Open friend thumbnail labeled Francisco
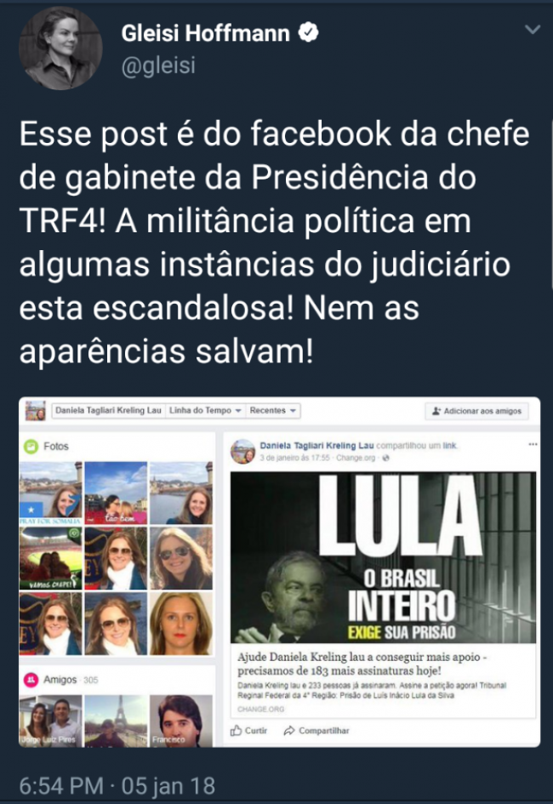The height and width of the screenshot is (804, 553). [181, 721]
